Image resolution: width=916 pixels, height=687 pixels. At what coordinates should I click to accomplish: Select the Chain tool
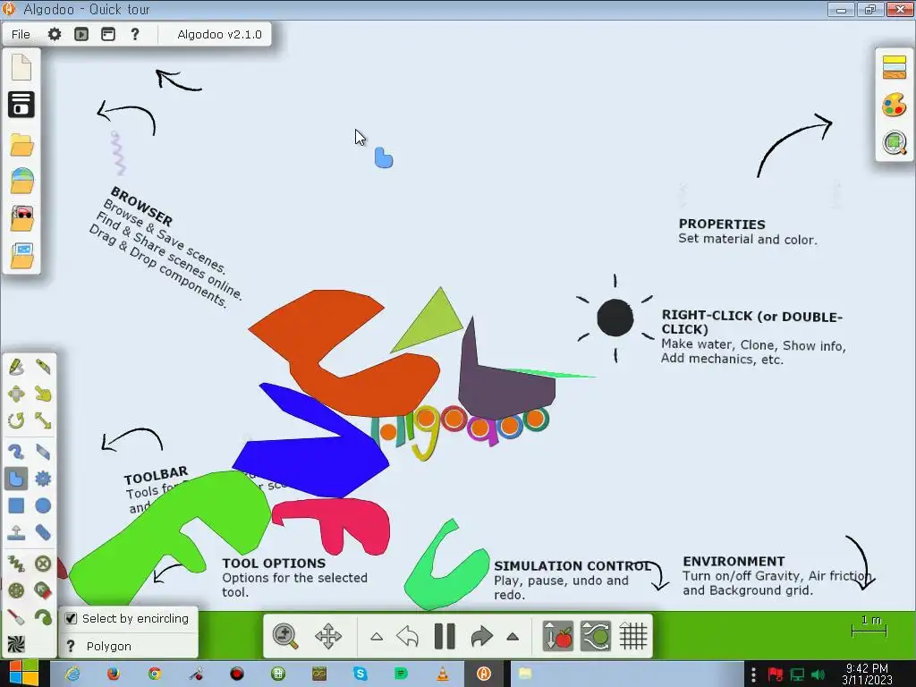[x=43, y=532]
